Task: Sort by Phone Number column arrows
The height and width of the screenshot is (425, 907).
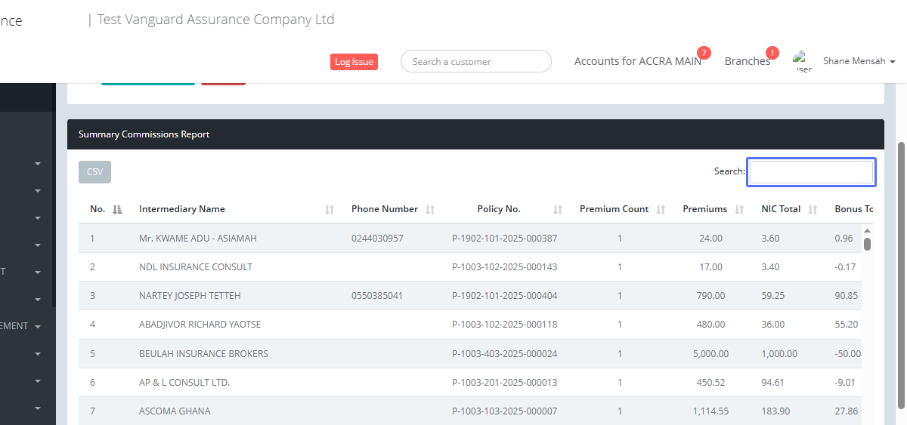Action: [430, 210]
